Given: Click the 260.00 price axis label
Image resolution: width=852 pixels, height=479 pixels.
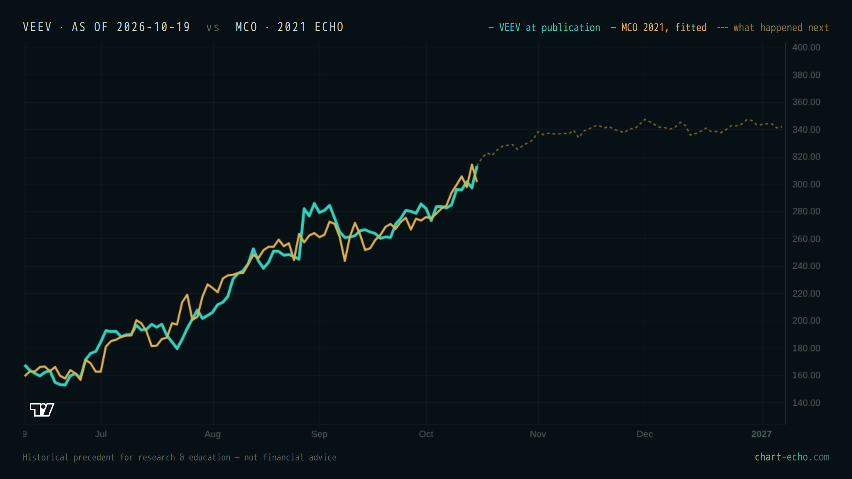Looking at the screenshot, I should tap(806, 239).
